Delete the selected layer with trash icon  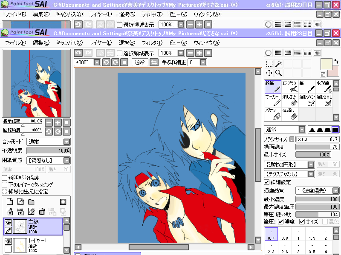click(x=41, y=211)
